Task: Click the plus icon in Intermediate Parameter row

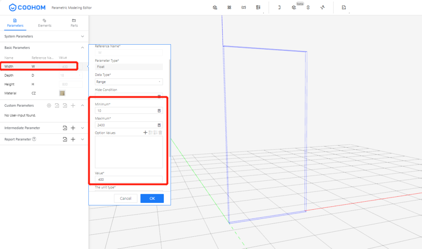Action: pyautogui.click(x=73, y=128)
